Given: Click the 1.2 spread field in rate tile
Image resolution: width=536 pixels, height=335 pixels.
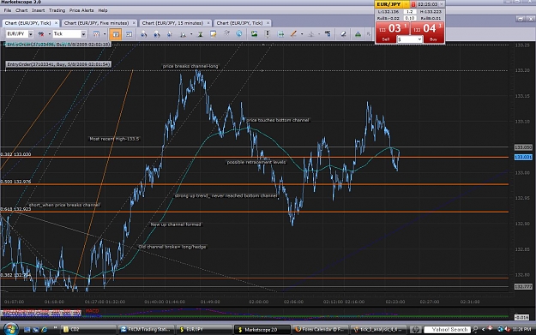Looking at the screenshot, I should [410, 12].
